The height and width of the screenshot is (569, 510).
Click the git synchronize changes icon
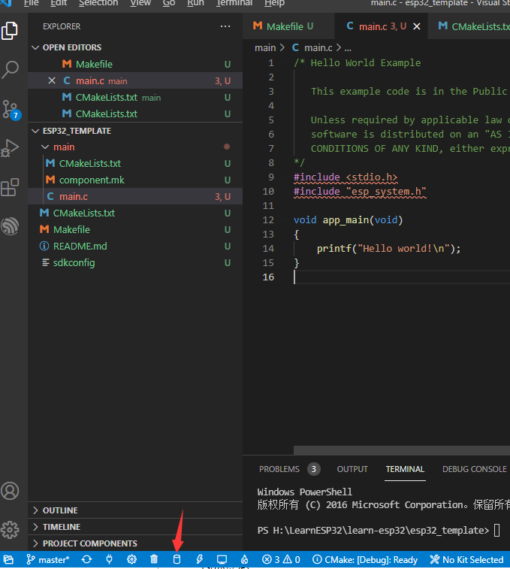pyautogui.click(x=86, y=559)
